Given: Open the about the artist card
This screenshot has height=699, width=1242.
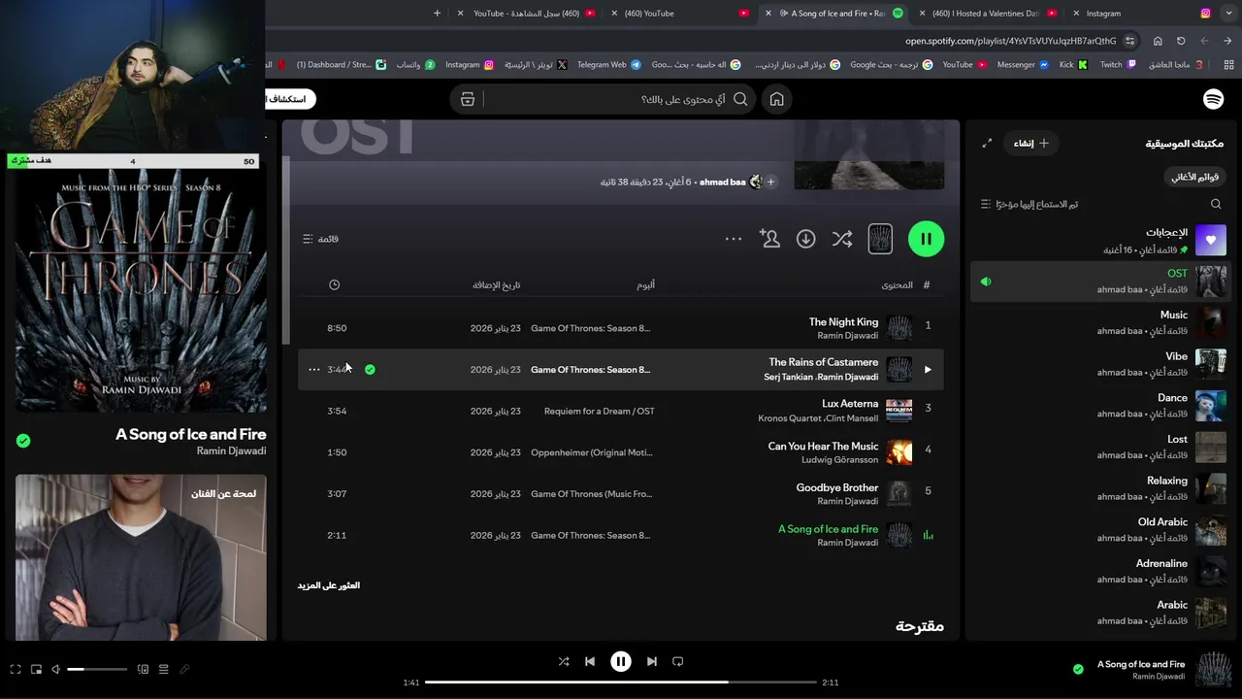Looking at the screenshot, I should pos(141,557).
